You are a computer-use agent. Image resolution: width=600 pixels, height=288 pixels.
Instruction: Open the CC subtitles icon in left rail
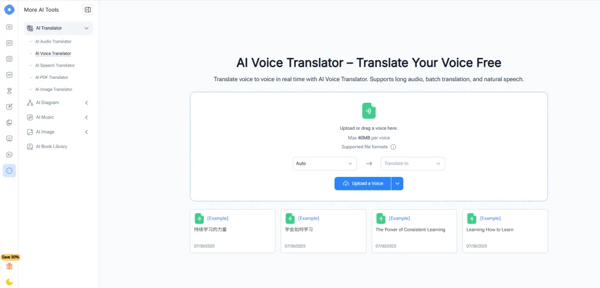(x=9, y=43)
